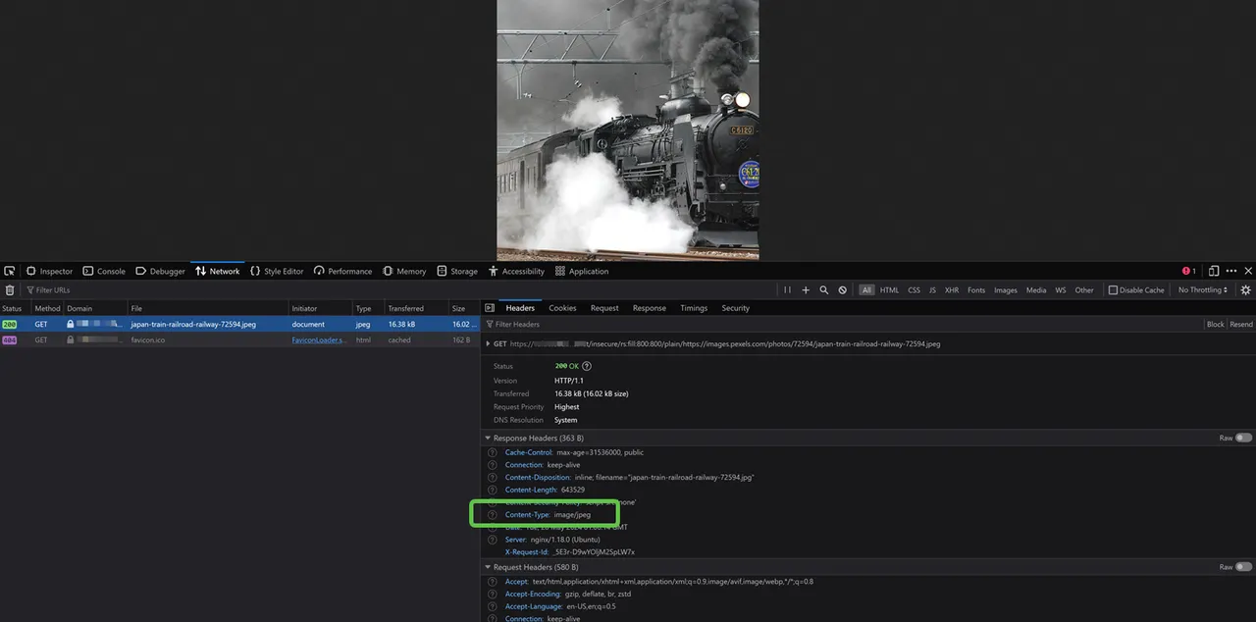Filter requests by WS
This screenshot has height=622, width=1256.
[x=1061, y=290]
